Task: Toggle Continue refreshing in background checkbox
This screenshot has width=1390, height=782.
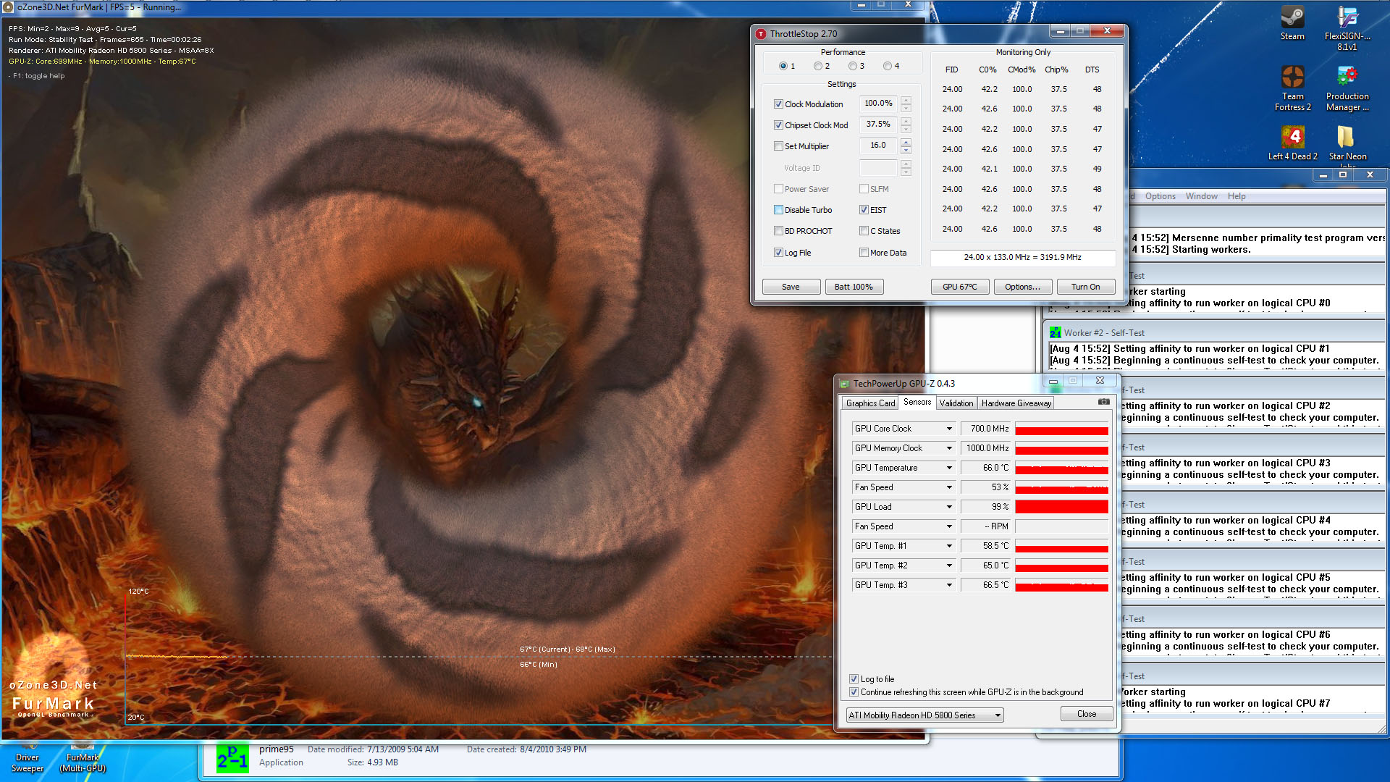Action: (854, 692)
